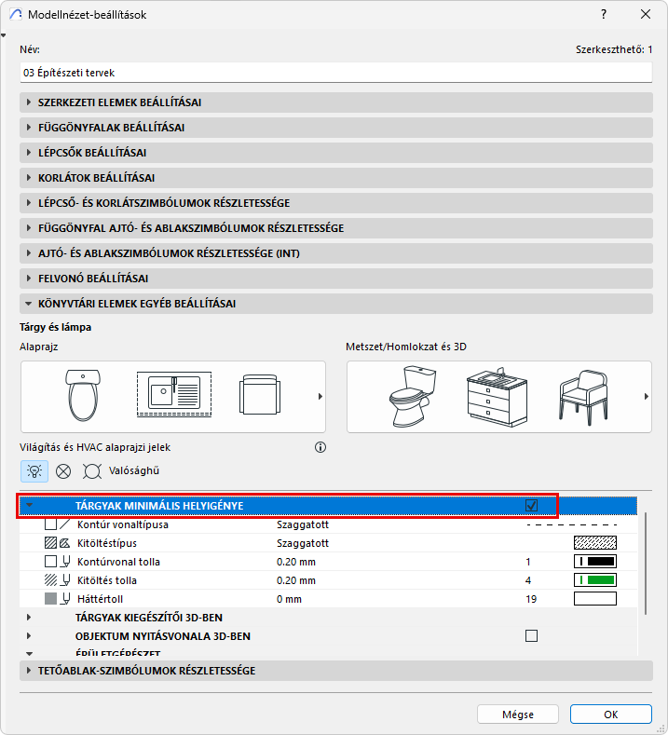Collapse Tárgyak minimális helyigénye group
The height and width of the screenshot is (735, 668).
[29, 505]
